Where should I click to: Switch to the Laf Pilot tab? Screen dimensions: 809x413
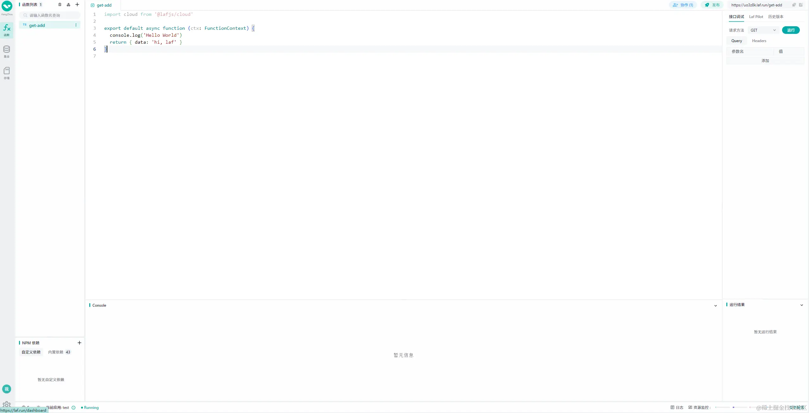pos(756,17)
